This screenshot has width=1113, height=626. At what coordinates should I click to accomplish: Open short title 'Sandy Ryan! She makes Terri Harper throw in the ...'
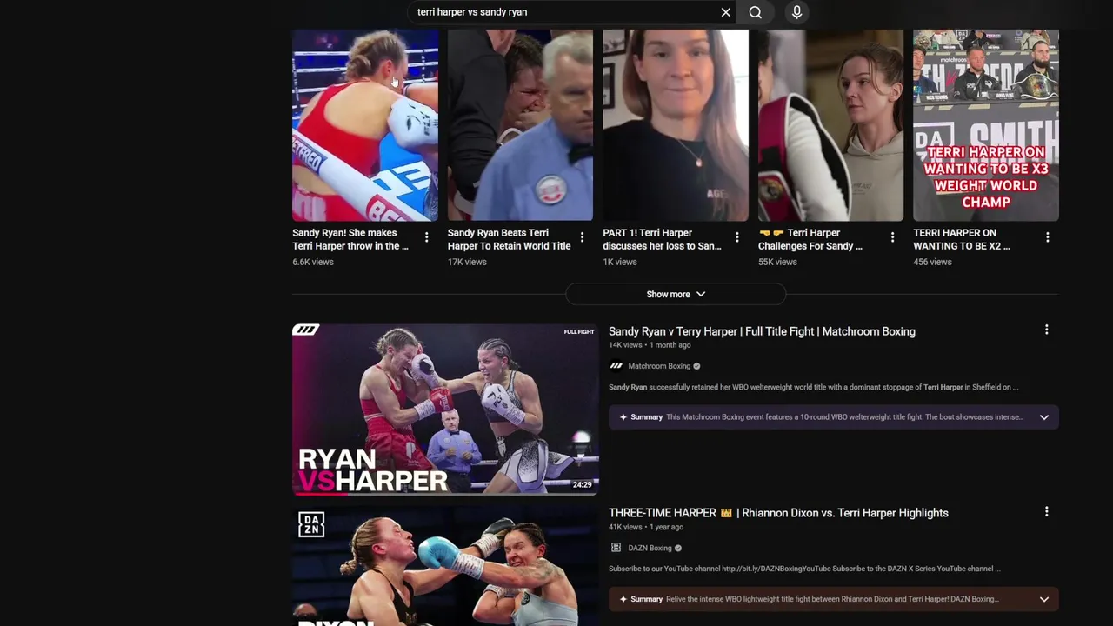pyautogui.click(x=350, y=239)
